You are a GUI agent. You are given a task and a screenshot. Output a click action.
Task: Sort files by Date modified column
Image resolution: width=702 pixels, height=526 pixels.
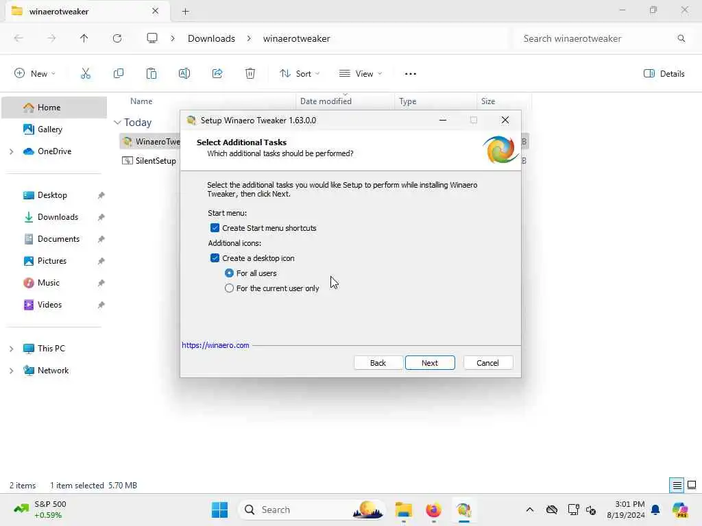pyautogui.click(x=326, y=101)
